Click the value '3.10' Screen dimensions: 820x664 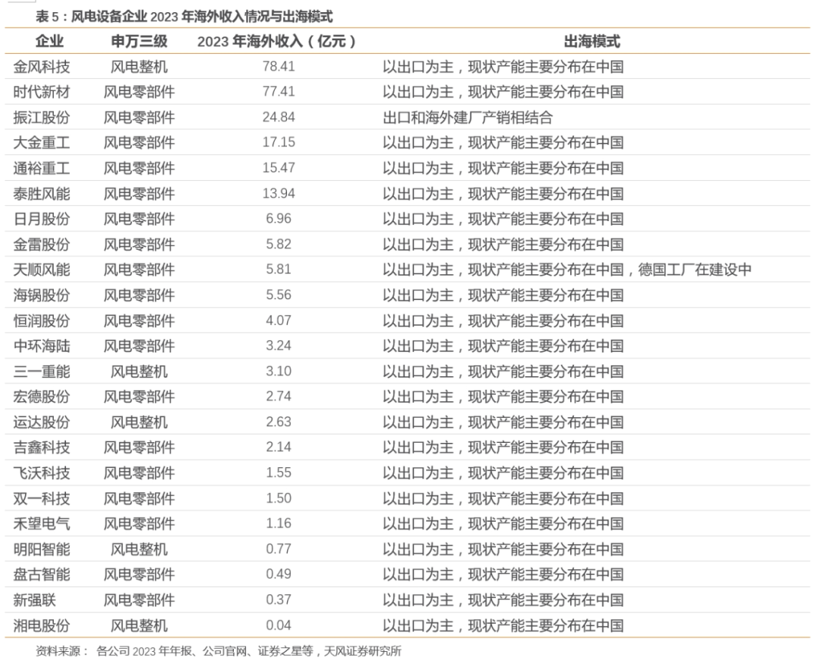tap(279, 372)
